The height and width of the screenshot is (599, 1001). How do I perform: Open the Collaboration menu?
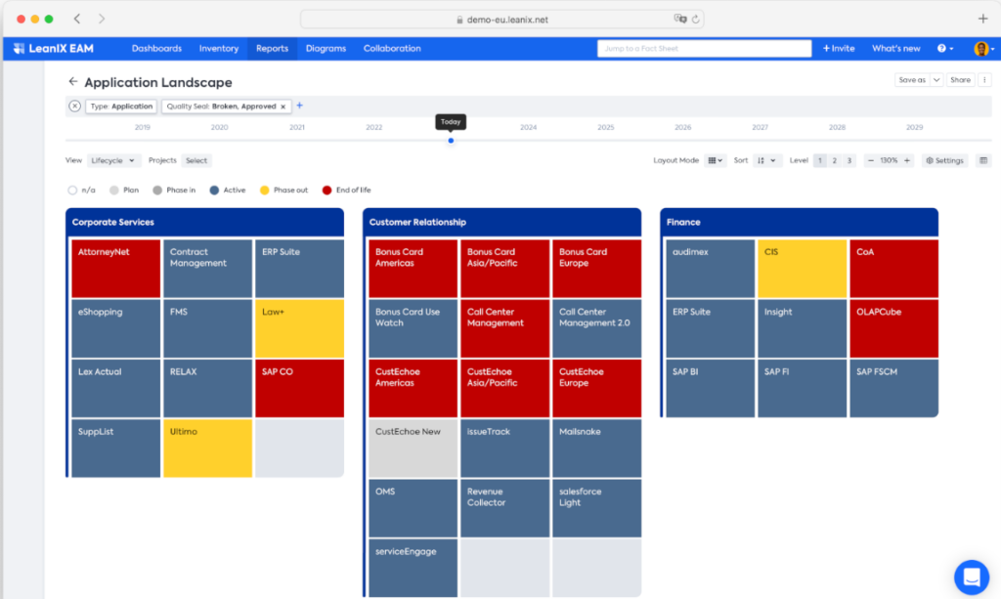[392, 49]
